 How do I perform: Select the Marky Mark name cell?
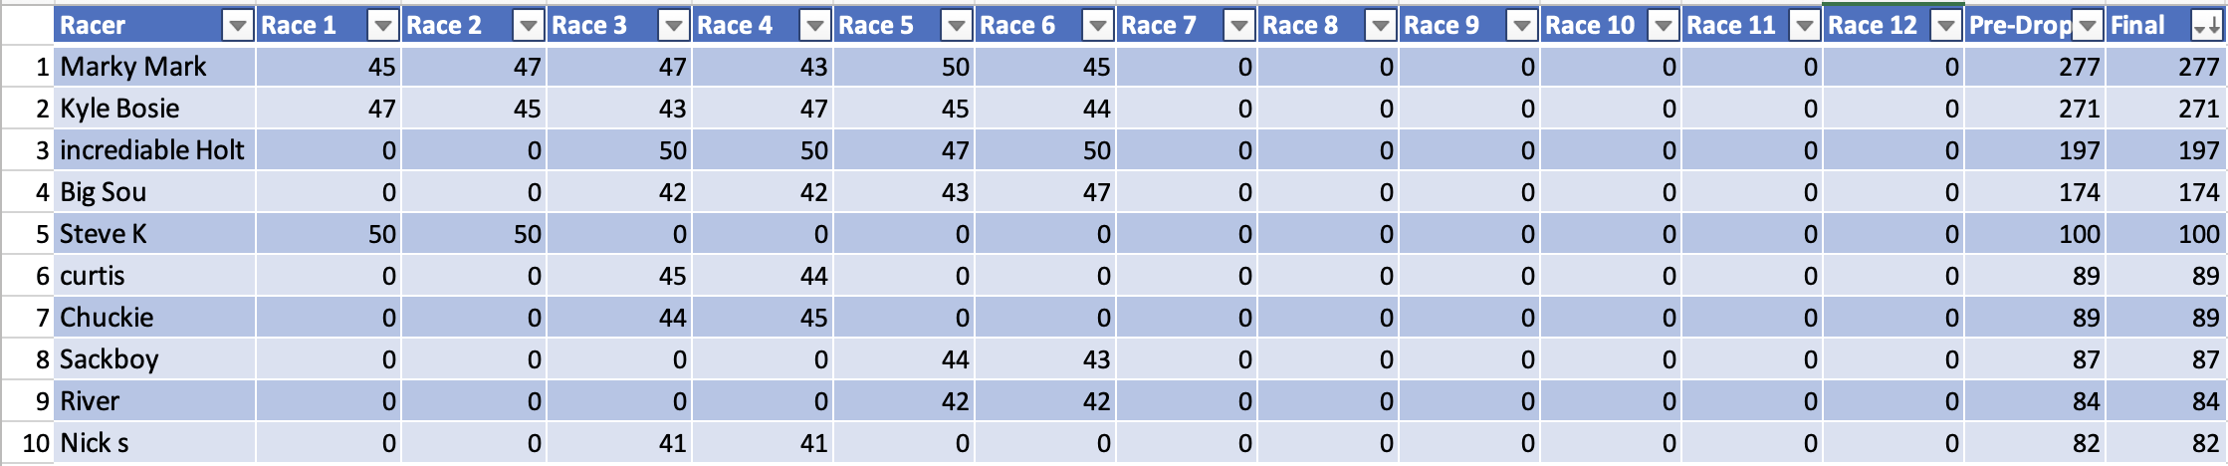pyautogui.click(x=154, y=67)
